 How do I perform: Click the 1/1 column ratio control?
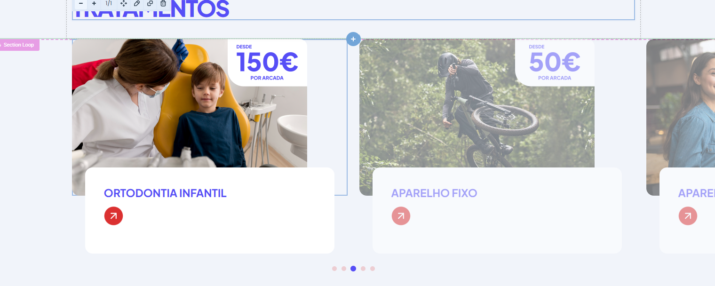click(109, 3)
